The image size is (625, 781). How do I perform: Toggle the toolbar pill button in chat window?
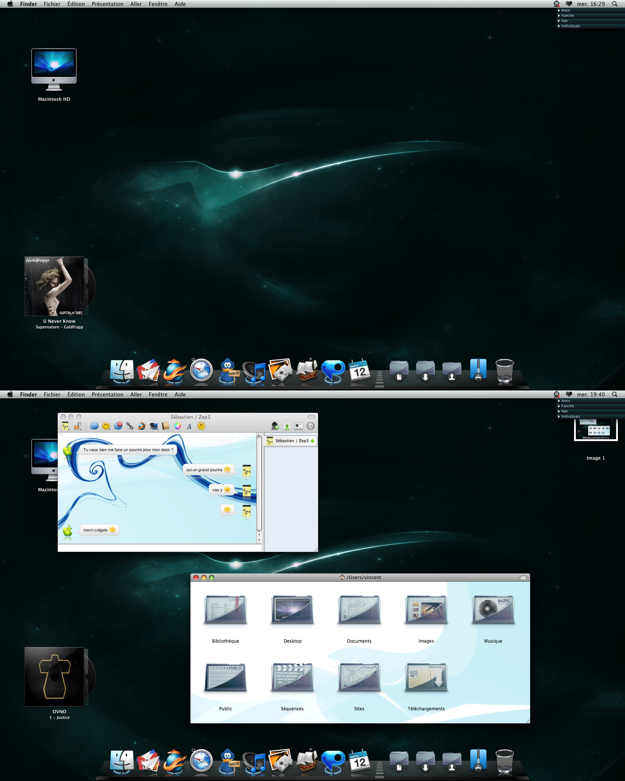[x=311, y=417]
